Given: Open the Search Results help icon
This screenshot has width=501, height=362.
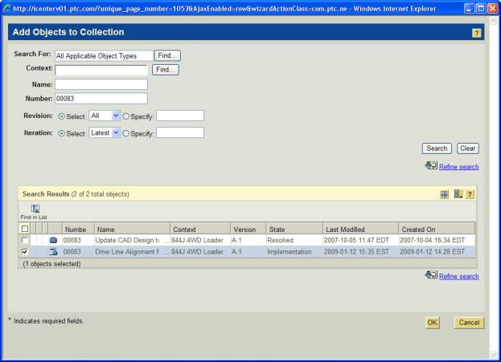Looking at the screenshot, I should pos(470,194).
